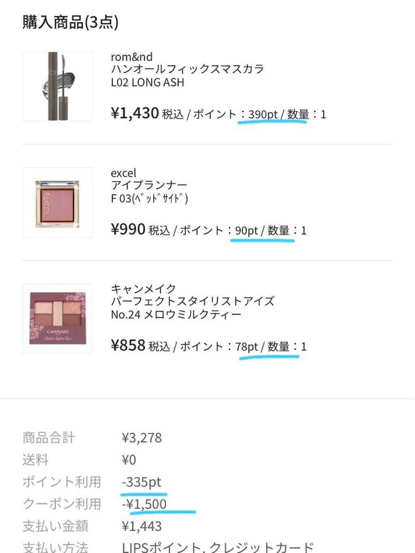The image size is (415, 553).
Task: Tap the 購入商品(3点) heading
Action: click(71, 22)
